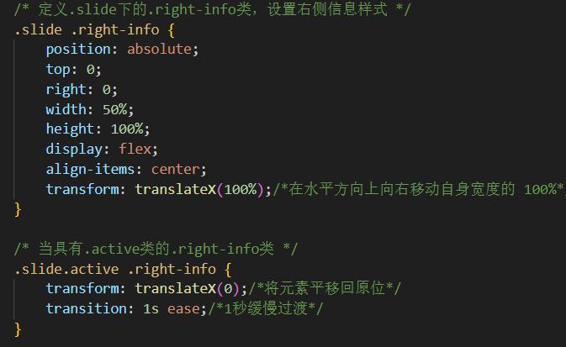Image resolution: width=566 pixels, height=347 pixels.
Task: Click the 'height' property name
Action: [x=70, y=129]
